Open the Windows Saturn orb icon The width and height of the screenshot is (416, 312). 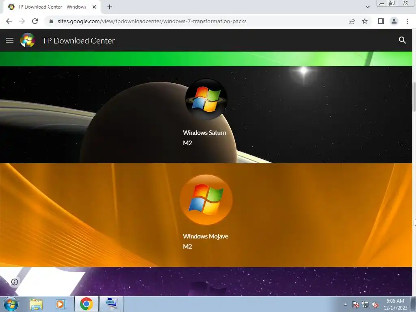206,99
